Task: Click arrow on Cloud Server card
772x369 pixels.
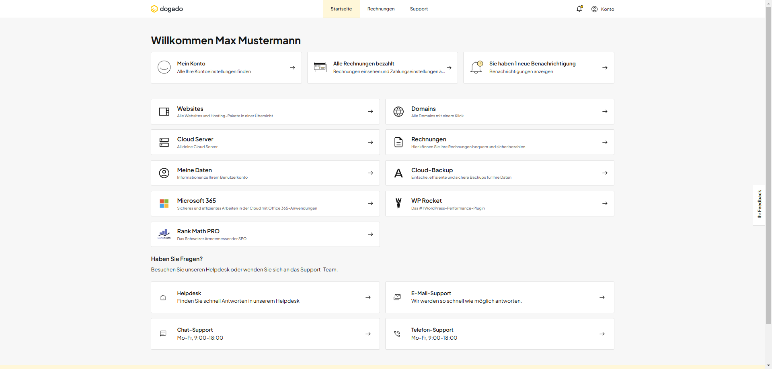Action: (370, 142)
